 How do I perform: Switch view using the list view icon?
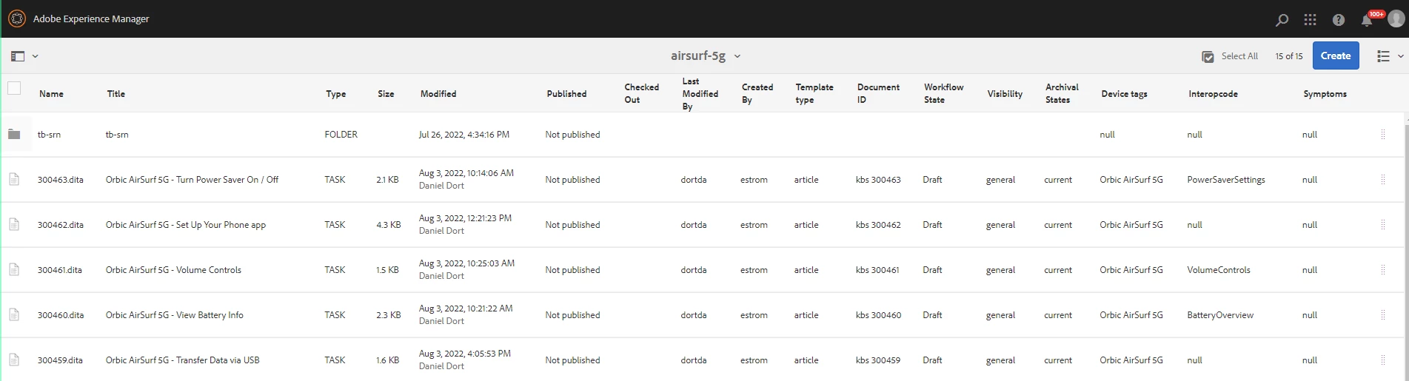1382,56
